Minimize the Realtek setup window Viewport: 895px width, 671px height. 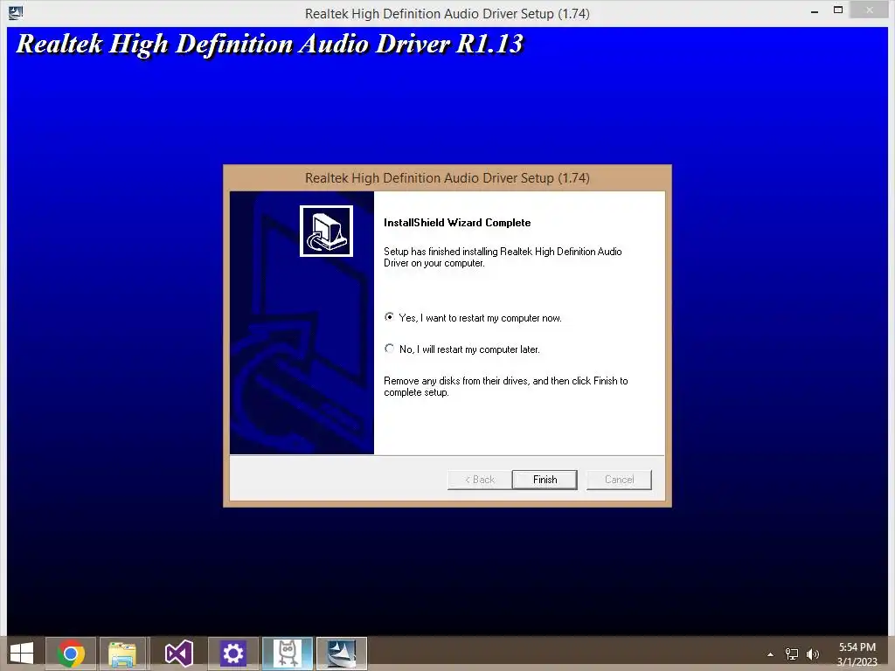coord(815,10)
